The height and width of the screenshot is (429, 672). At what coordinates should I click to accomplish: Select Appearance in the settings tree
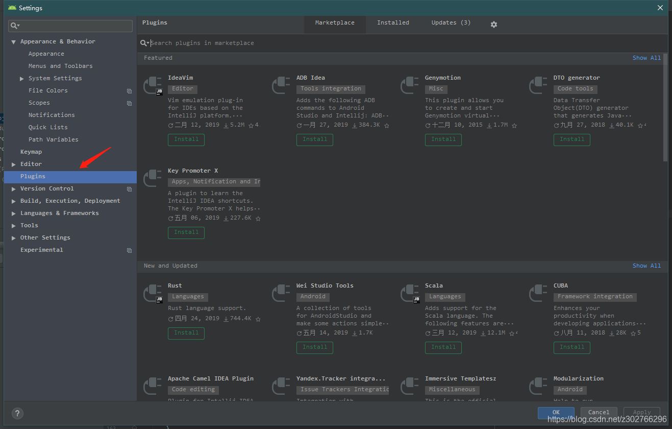point(46,54)
